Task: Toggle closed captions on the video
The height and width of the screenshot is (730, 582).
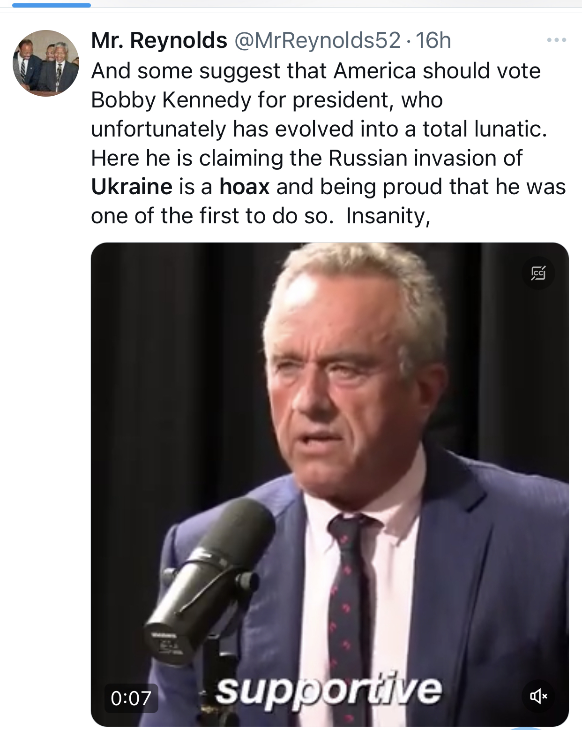Action: [538, 273]
